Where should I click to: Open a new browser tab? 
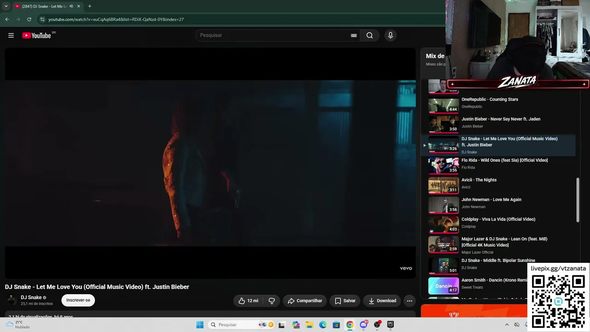coord(89,6)
